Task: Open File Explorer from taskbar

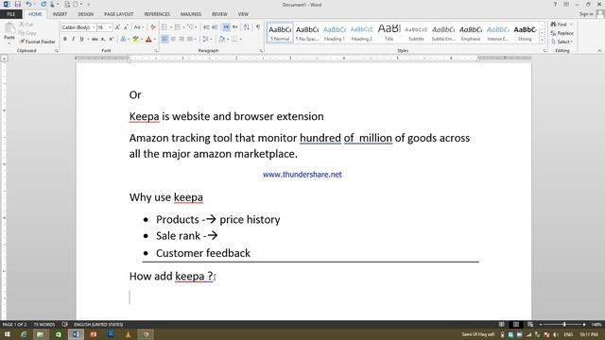Action: coord(40,334)
